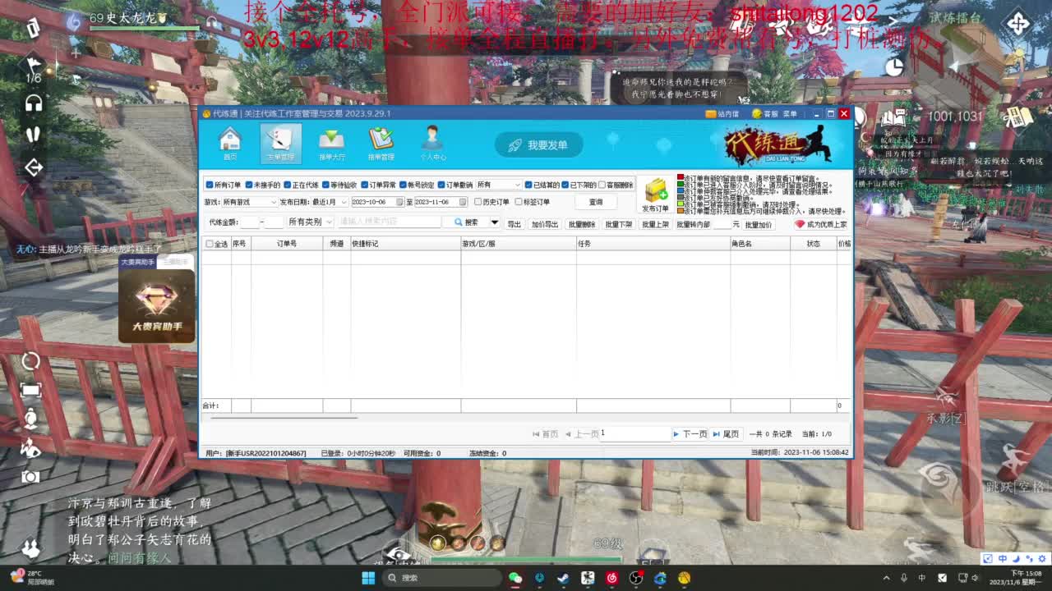The width and height of the screenshot is (1052, 591).
Task: Toggle the 订单撤销 checkbox
Action: pyautogui.click(x=442, y=186)
